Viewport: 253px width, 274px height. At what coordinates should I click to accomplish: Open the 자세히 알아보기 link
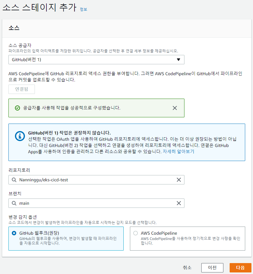[x=179, y=151]
